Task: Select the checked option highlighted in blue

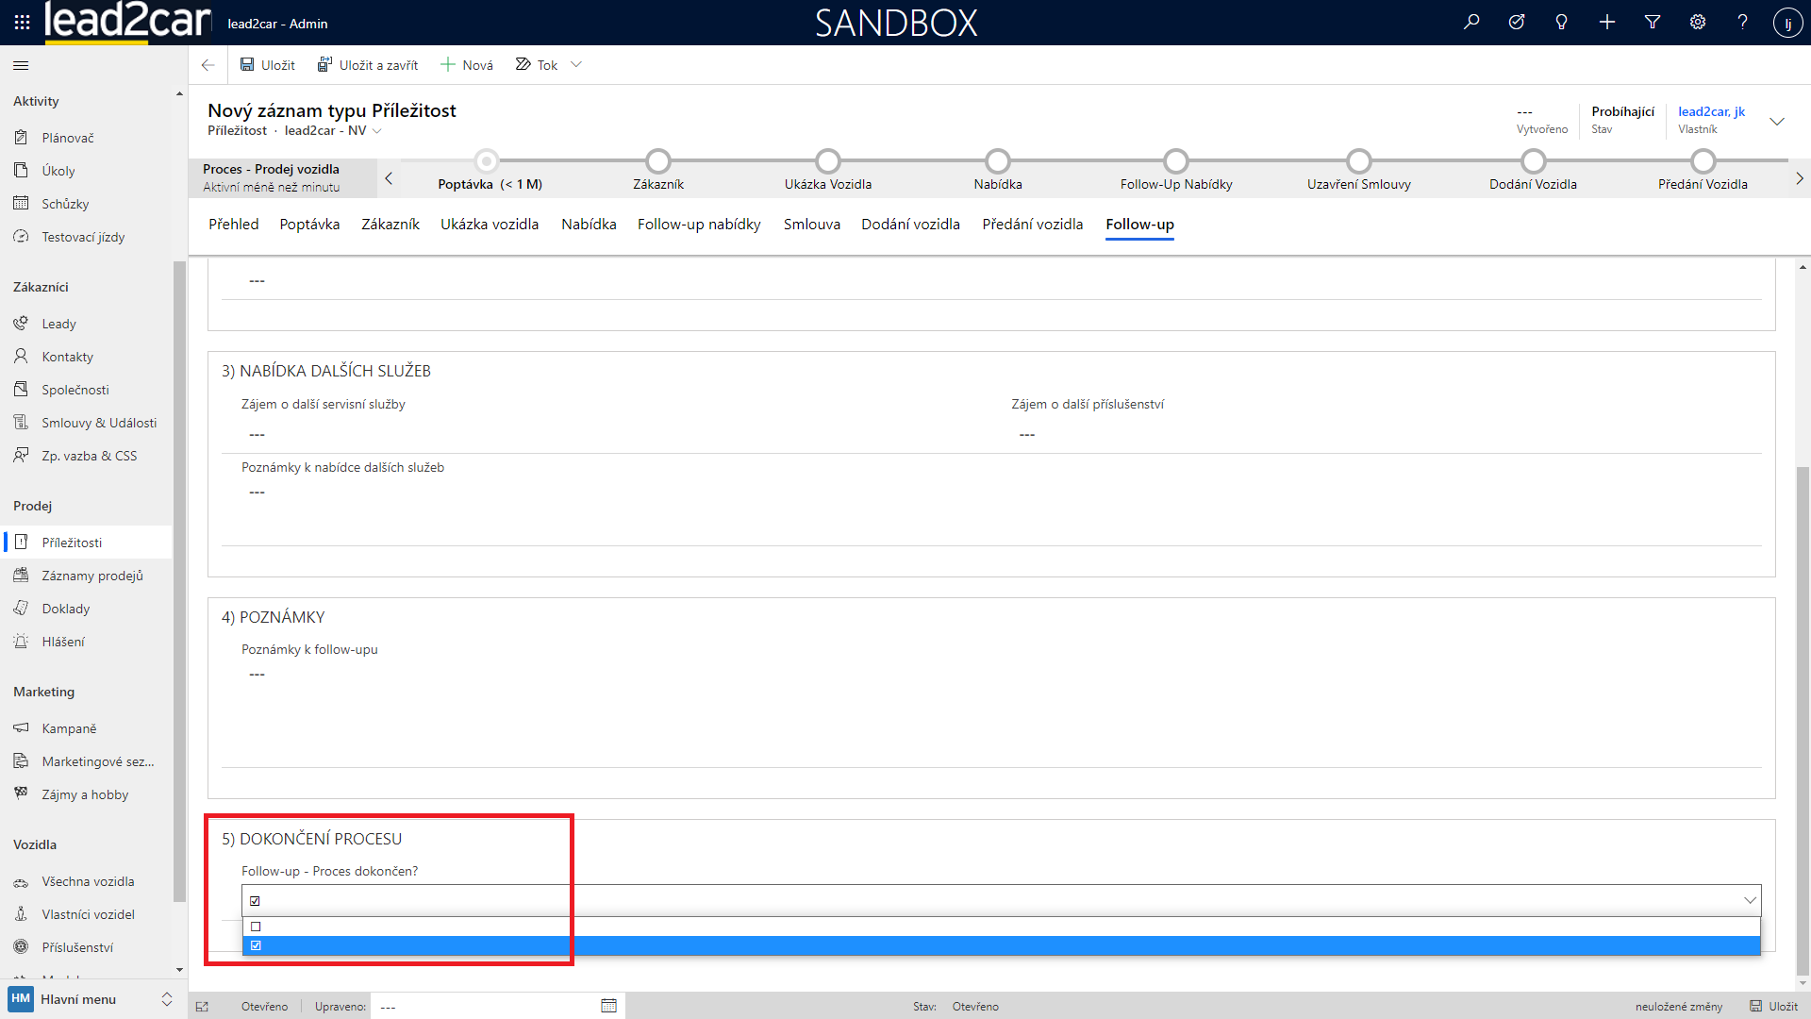Action: click(256, 945)
